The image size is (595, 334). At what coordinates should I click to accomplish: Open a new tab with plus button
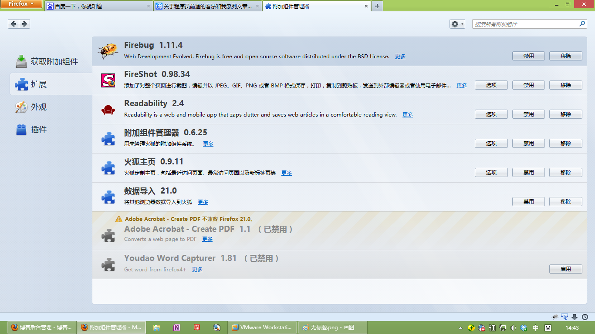[377, 6]
